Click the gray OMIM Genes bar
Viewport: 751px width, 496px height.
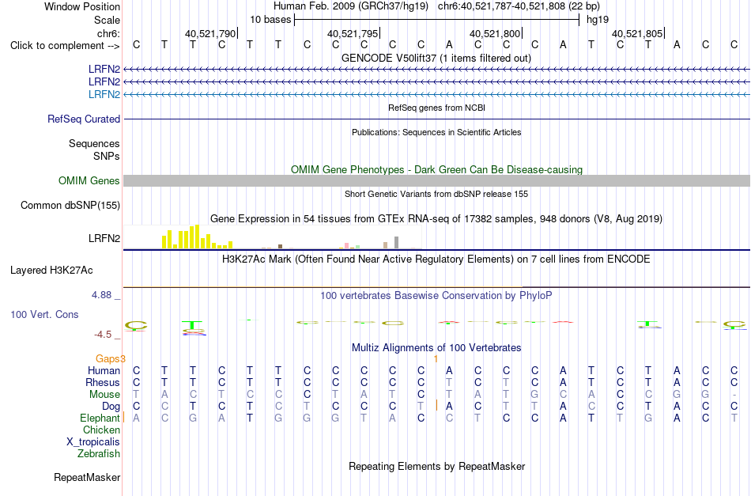pos(436,180)
